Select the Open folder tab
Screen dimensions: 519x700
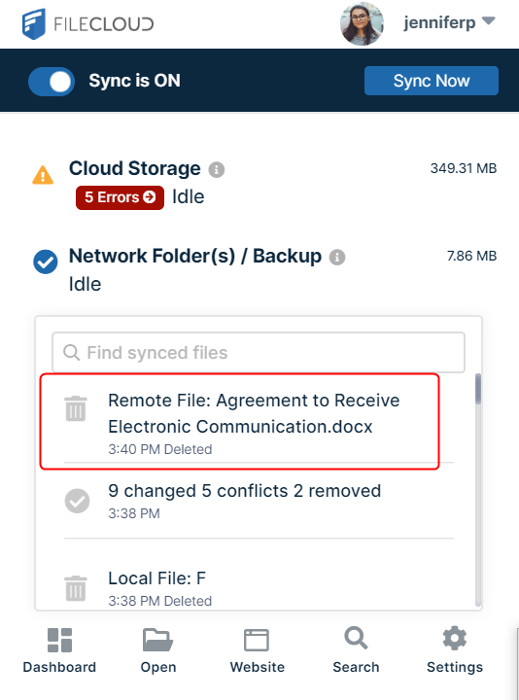point(158,650)
